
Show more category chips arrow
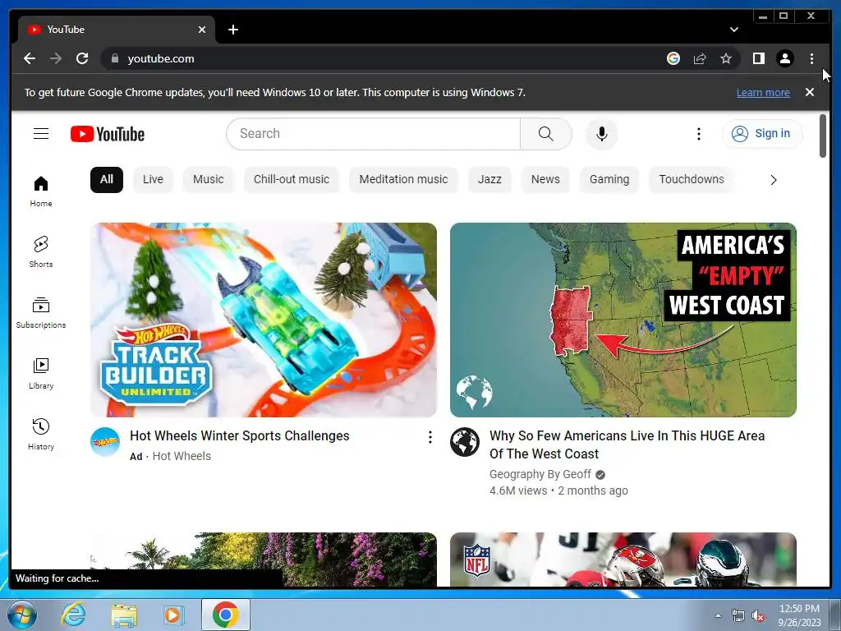tap(774, 180)
